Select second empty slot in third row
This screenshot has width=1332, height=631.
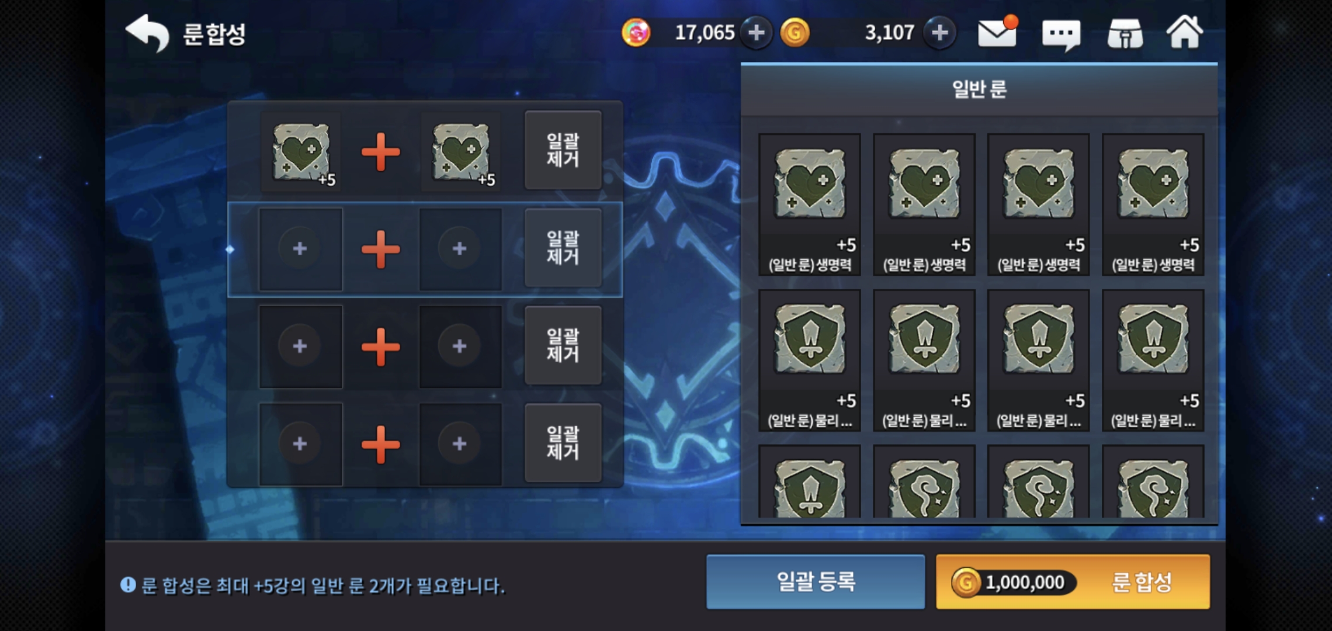460,346
